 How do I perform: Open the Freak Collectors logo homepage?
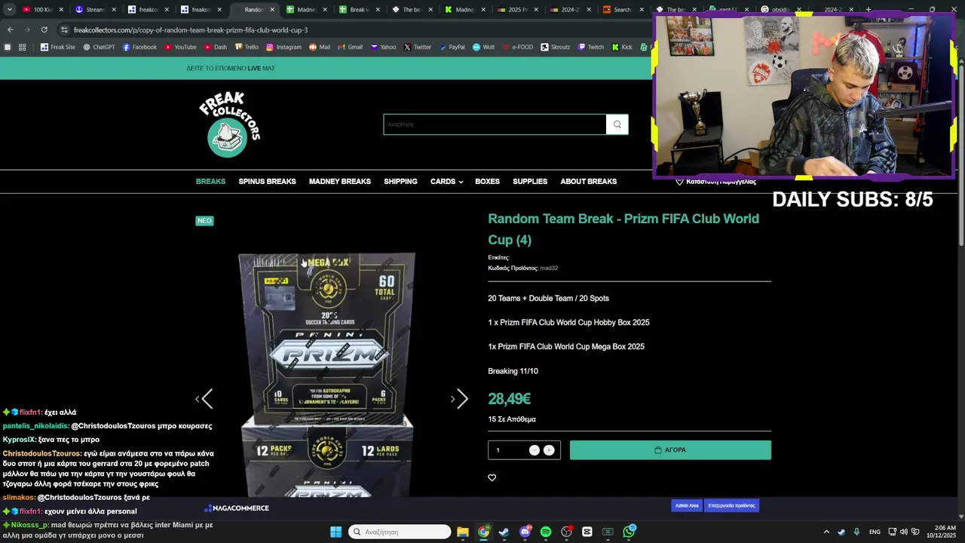tap(229, 124)
